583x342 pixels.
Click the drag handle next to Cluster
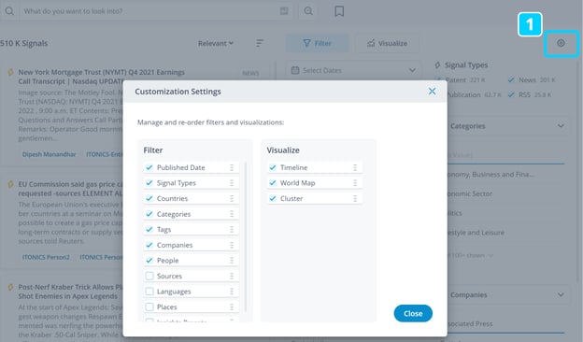[x=355, y=198]
